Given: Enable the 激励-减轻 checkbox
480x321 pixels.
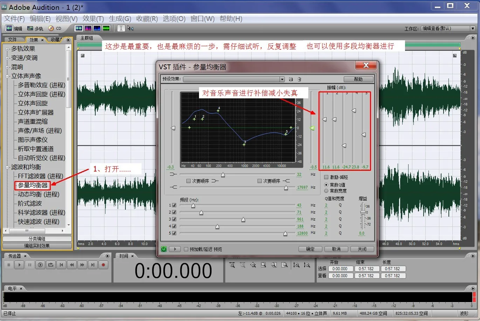Looking at the screenshot, I should click(x=326, y=177).
